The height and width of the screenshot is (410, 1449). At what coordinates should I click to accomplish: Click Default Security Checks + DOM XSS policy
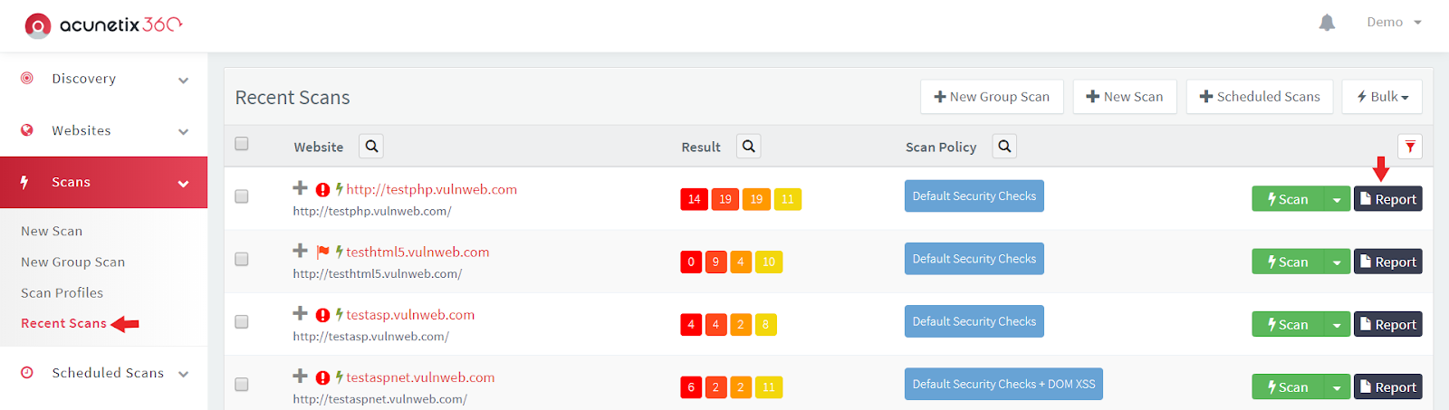pos(1003,384)
